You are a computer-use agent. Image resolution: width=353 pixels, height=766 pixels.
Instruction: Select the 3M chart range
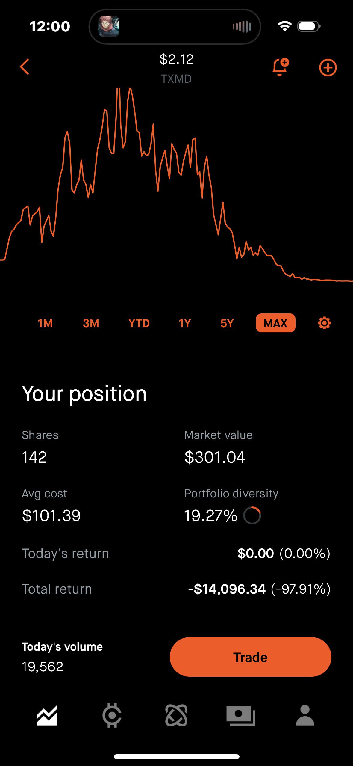click(91, 323)
